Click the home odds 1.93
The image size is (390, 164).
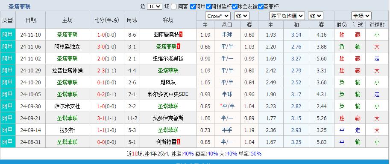pyautogui.click(x=271, y=35)
